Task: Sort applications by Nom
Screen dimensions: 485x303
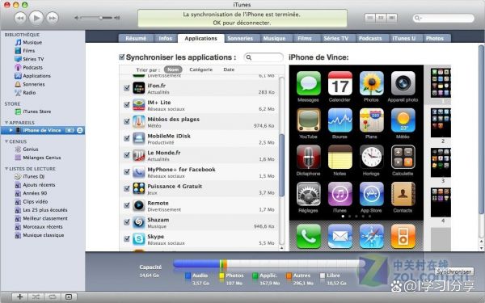Action: point(173,69)
